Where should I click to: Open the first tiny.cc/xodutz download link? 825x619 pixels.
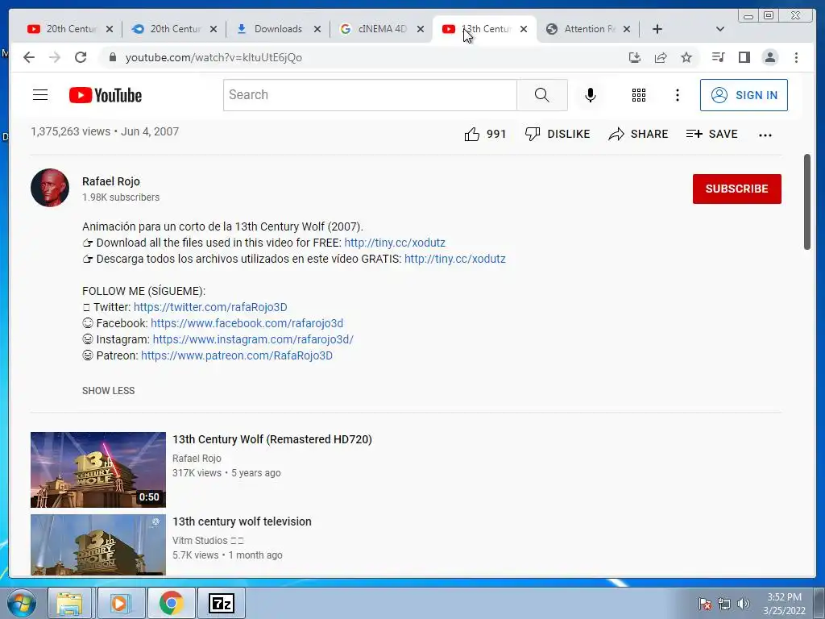pos(395,243)
